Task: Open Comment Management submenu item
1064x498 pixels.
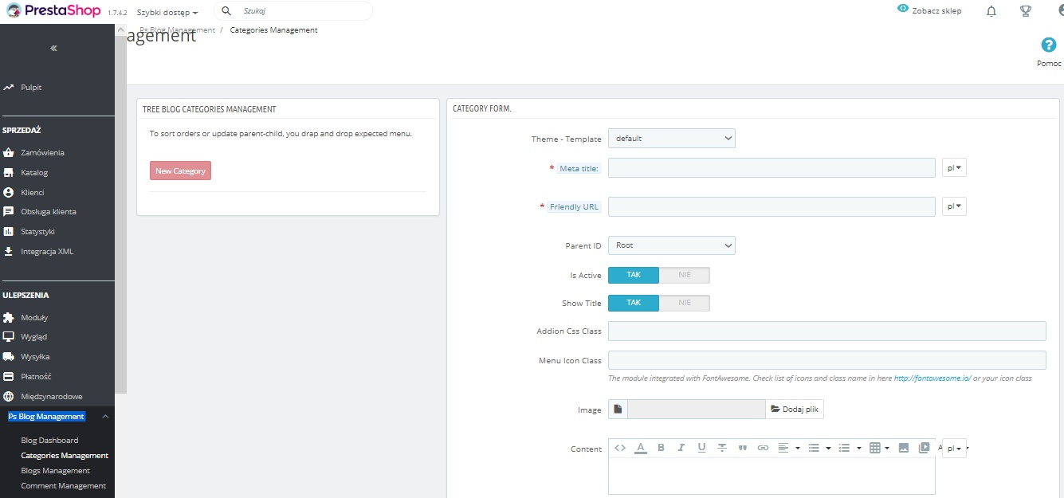Action: click(x=63, y=485)
